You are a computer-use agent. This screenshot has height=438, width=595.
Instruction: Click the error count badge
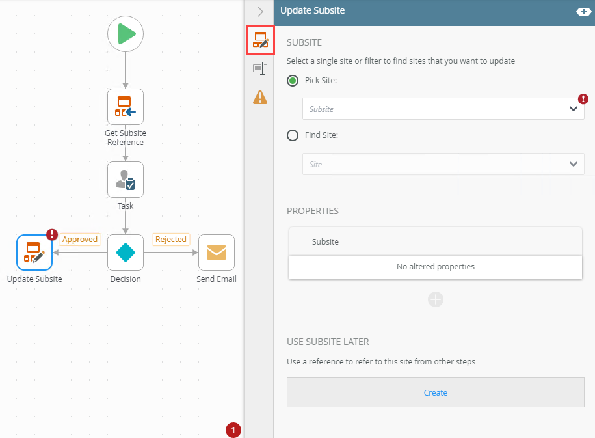click(x=233, y=430)
